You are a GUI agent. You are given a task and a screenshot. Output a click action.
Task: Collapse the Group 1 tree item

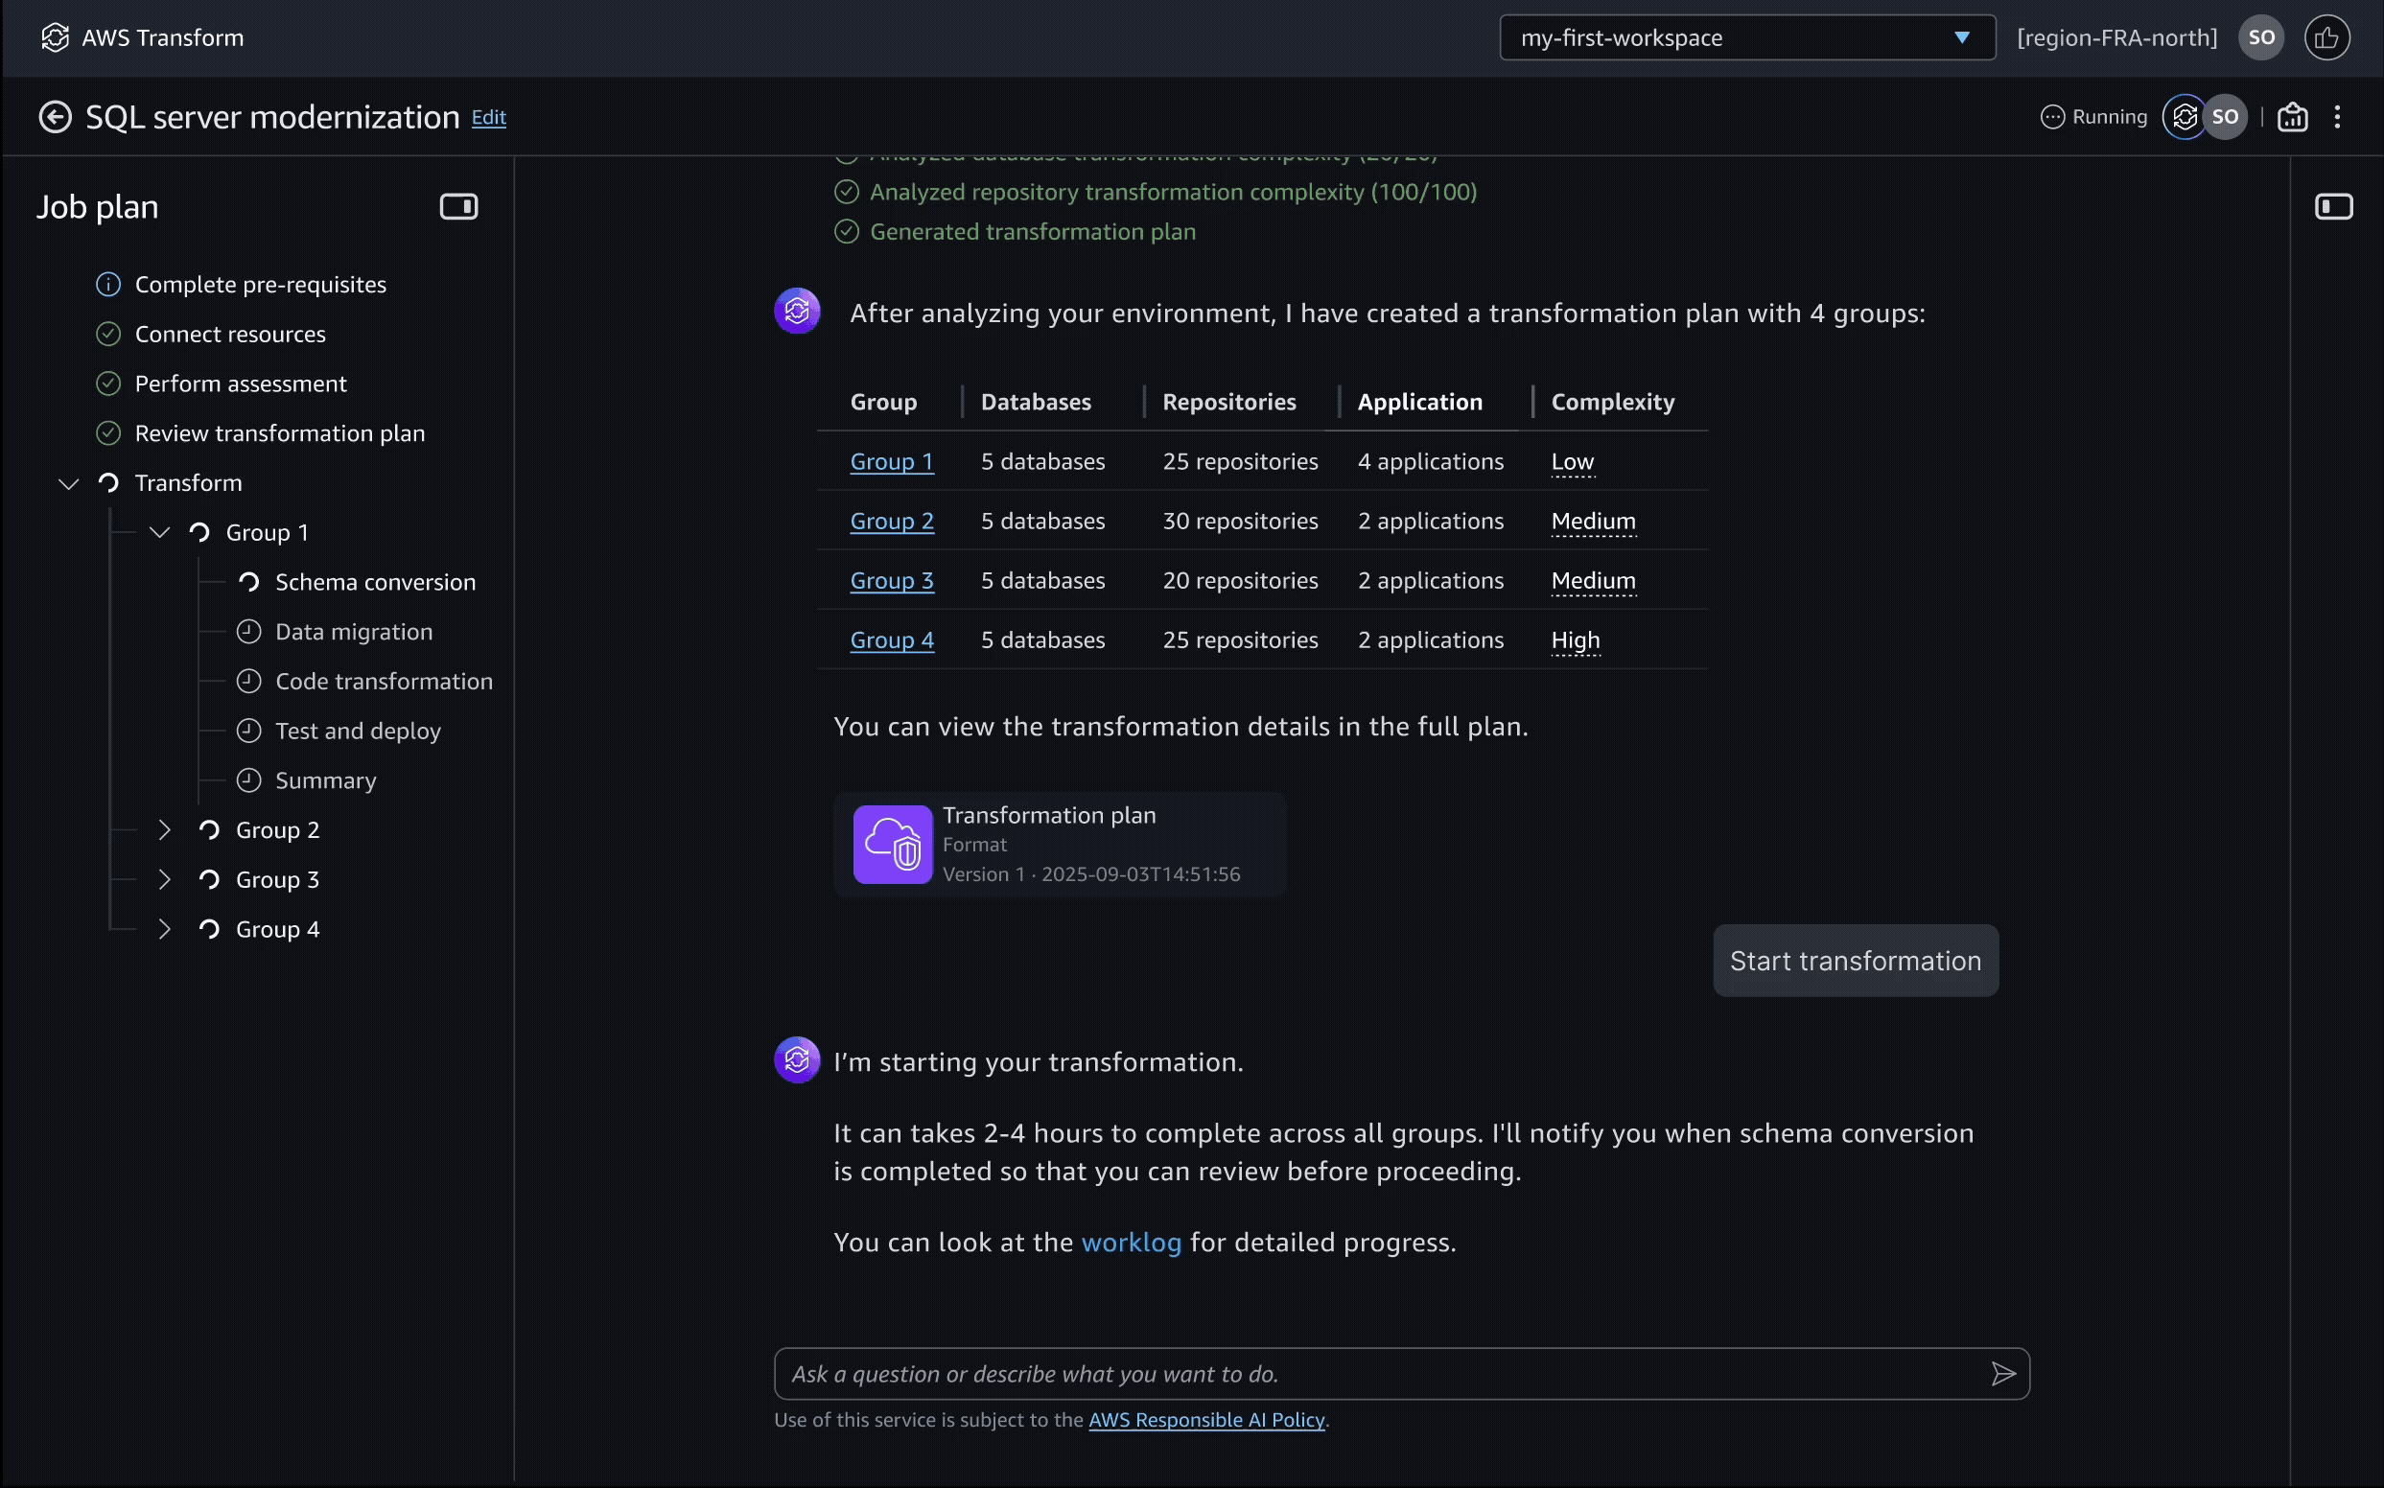click(159, 532)
